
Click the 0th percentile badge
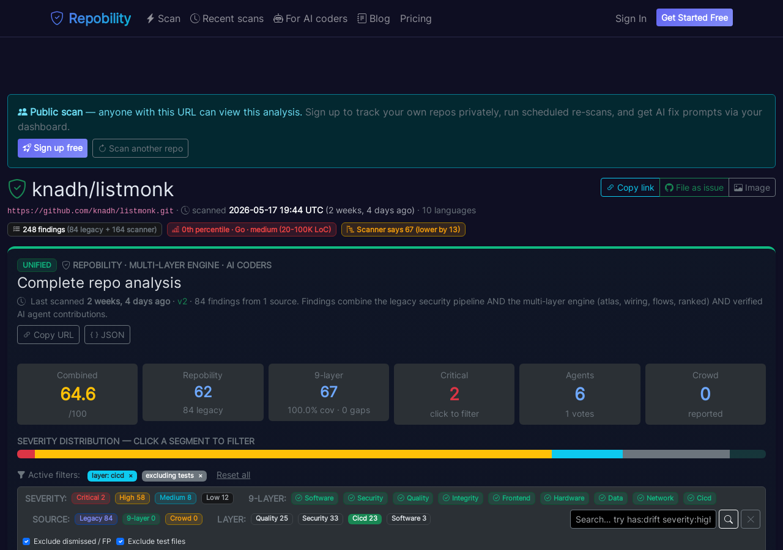pyautogui.click(x=251, y=229)
